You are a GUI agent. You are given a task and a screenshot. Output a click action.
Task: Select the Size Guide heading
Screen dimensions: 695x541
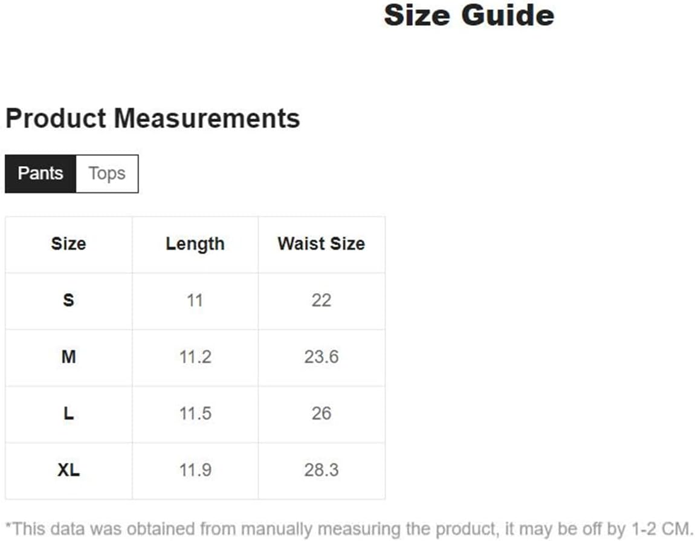coord(469,16)
